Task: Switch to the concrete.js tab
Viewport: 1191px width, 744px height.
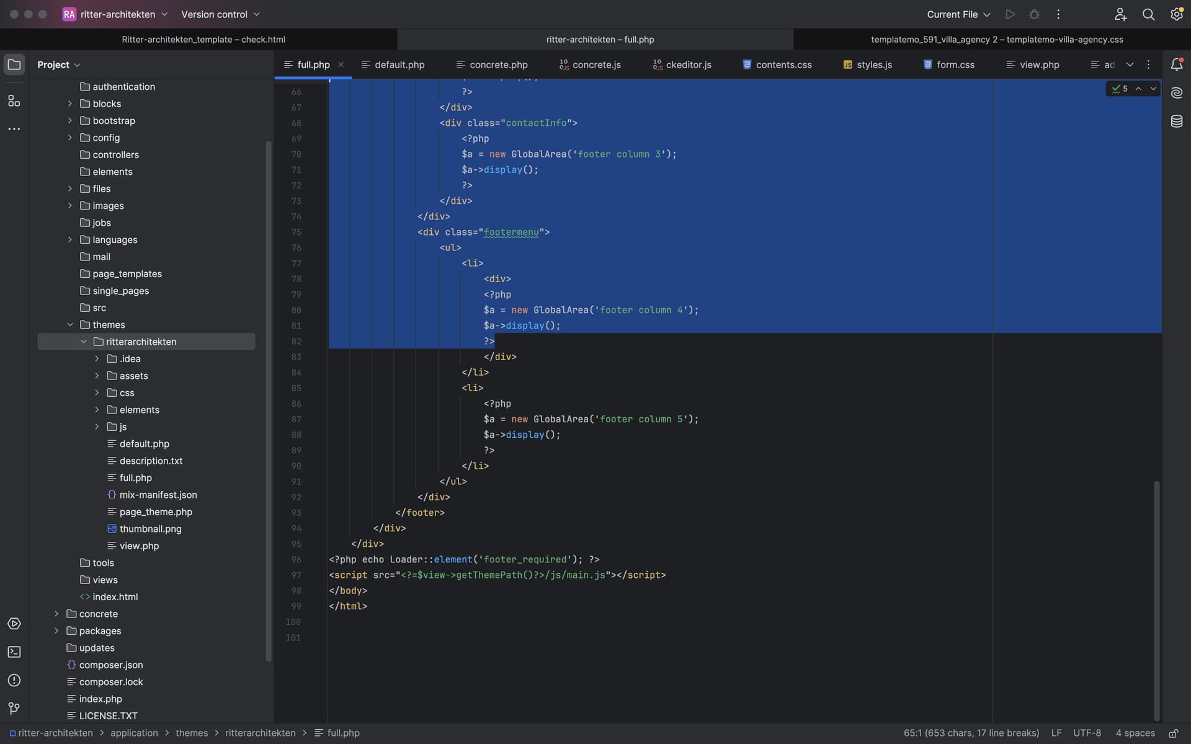Action: 590,64
